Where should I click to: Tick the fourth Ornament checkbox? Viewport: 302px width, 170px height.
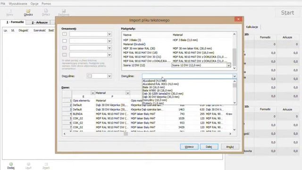point(65,55)
